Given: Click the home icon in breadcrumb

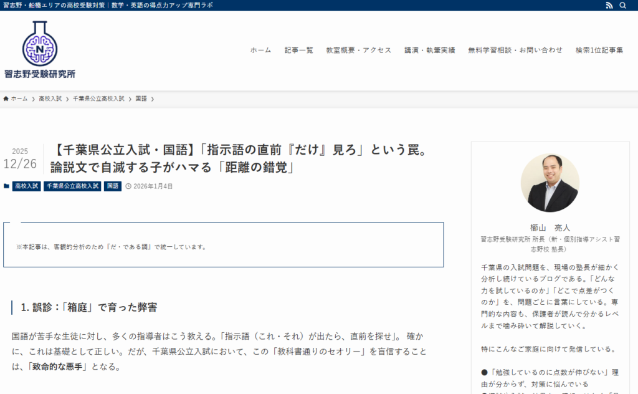Looking at the screenshot, I should 6,98.
